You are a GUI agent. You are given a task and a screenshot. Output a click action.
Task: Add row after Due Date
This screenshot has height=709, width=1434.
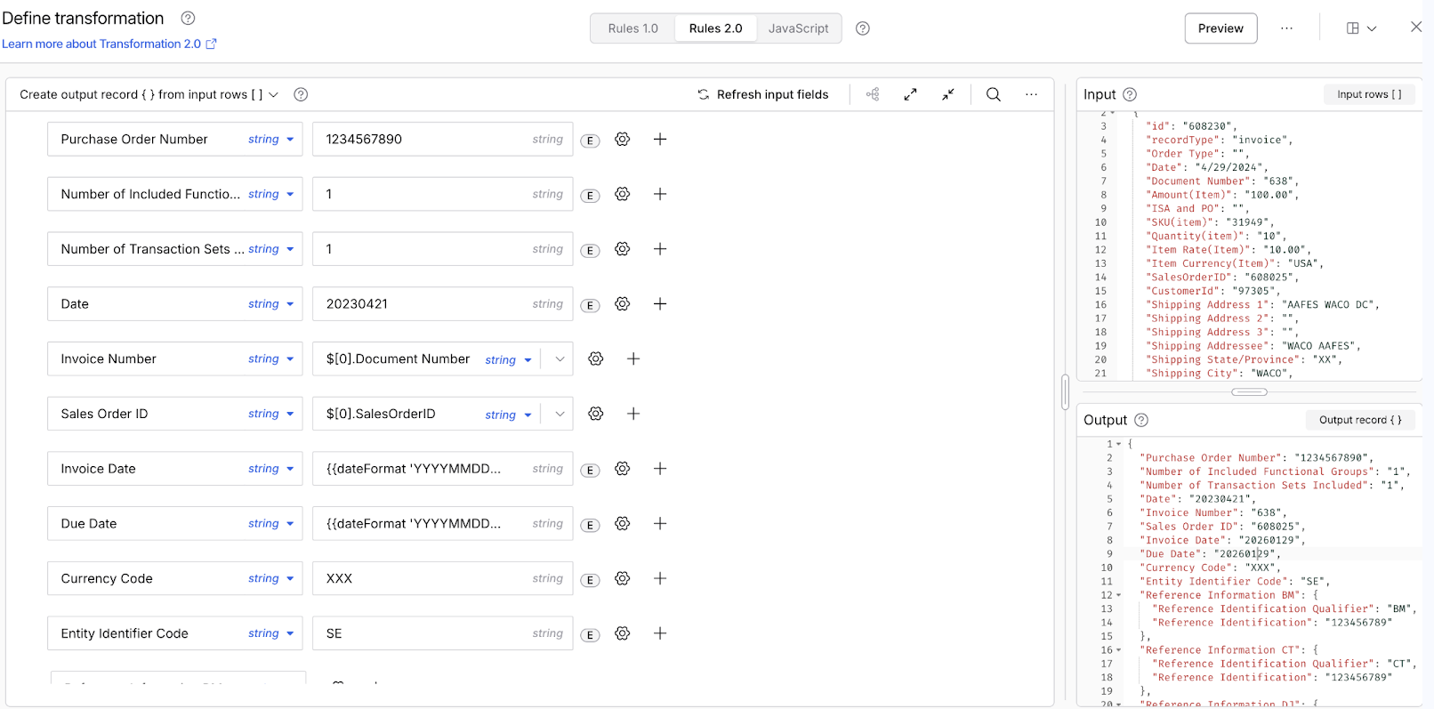pyautogui.click(x=660, y=523)
